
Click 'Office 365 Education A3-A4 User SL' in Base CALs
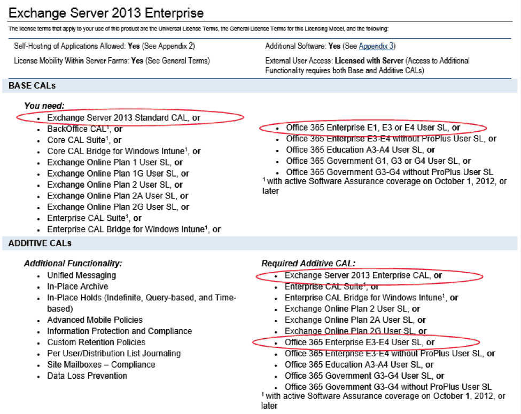(360, 150)
